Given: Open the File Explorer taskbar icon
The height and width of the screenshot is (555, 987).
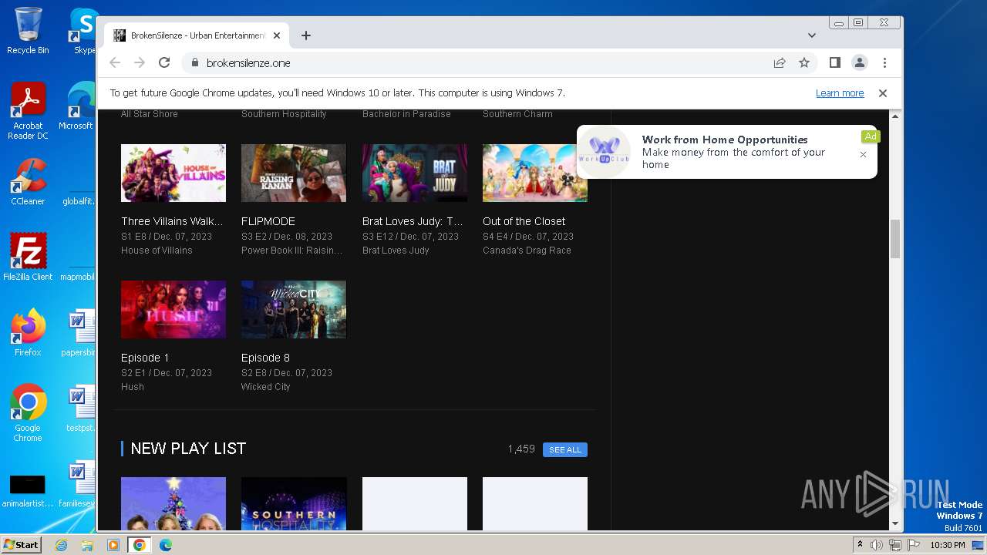Looking at the screenshot, I should [87, 545].
